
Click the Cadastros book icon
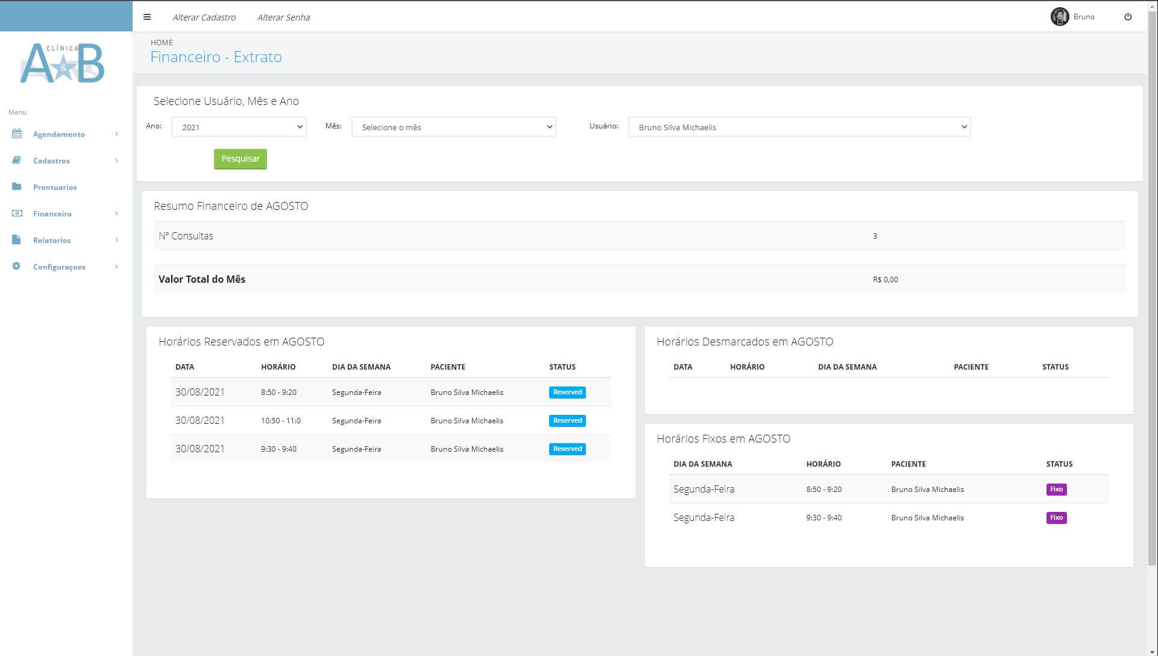[x=17, y=160]
